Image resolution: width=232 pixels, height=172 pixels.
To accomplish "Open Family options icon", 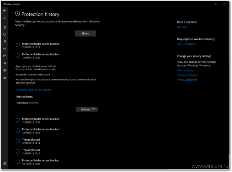I will tap(5, 78).
